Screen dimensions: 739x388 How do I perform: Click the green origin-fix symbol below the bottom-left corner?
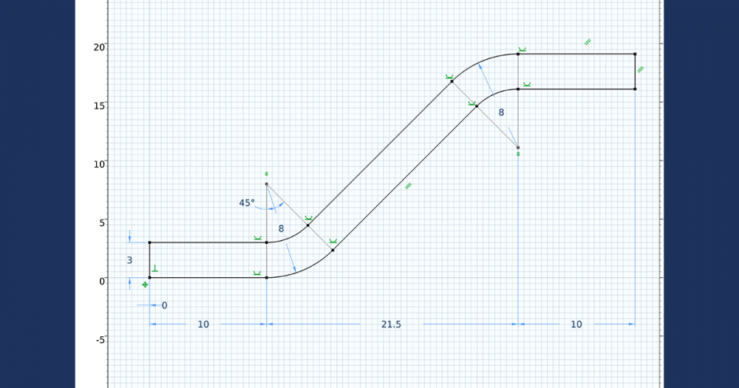145,285
